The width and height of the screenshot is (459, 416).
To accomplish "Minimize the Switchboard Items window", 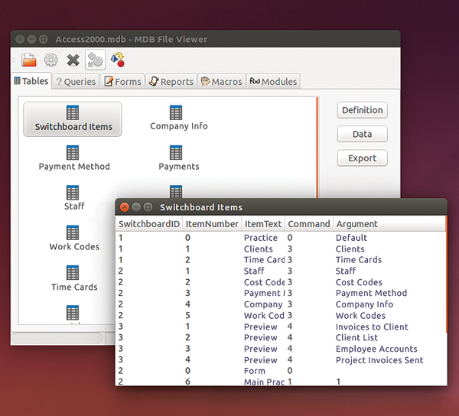I will click(x=136, y=207).
